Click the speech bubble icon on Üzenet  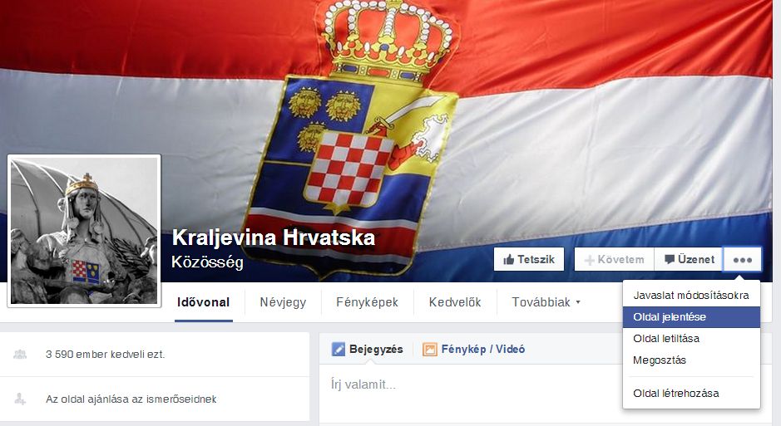670,259
